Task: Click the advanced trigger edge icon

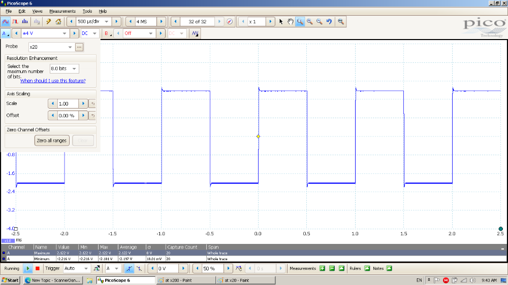Action: click(97, 268)
